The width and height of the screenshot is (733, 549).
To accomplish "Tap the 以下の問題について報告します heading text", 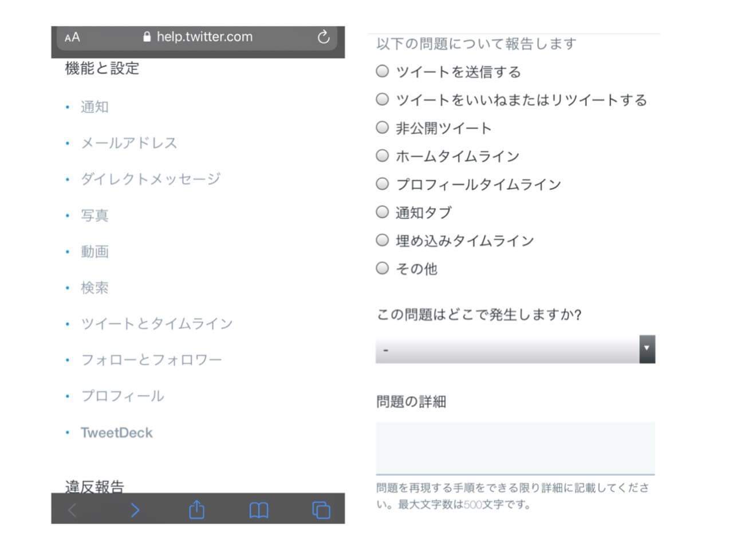I will (x=476, y=43).
